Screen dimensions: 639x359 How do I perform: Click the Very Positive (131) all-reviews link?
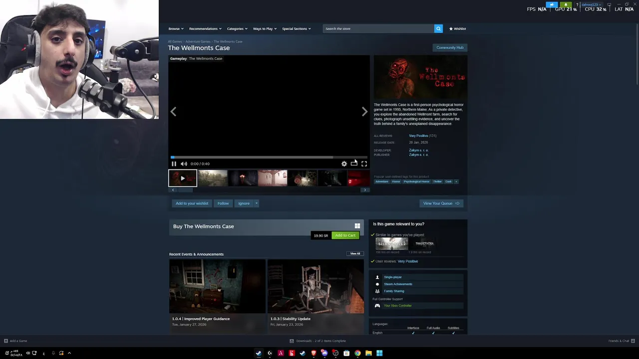point(422,136)
